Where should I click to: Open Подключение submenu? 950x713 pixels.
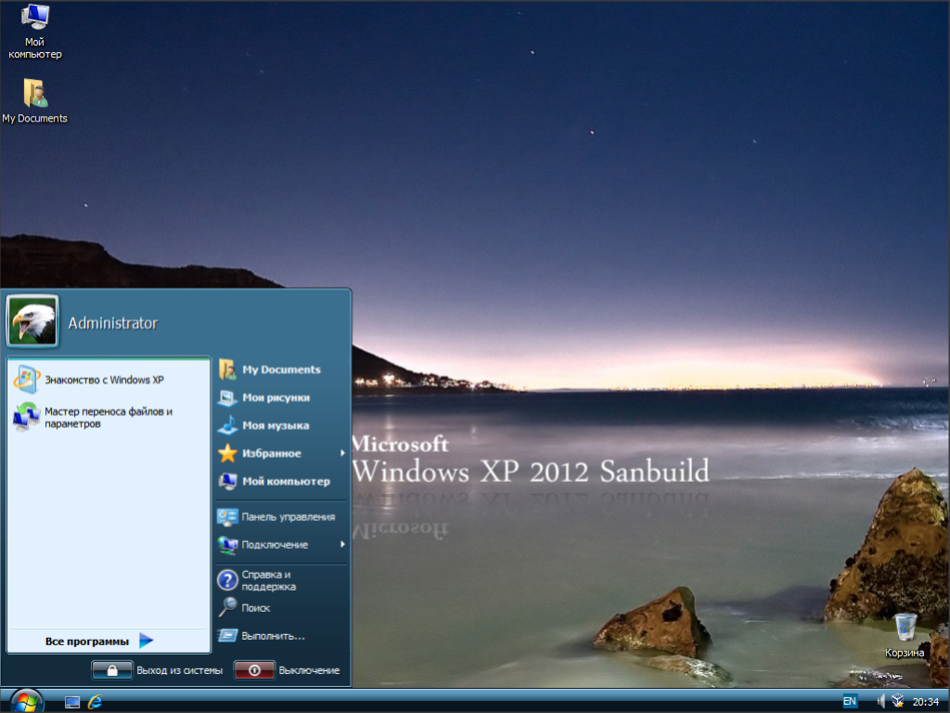click(x=282, y=545)
